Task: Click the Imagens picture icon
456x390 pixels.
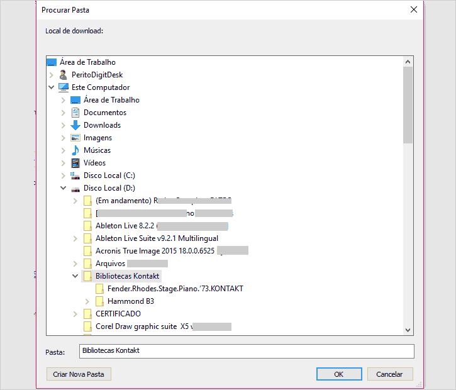Action: (x=75, y=138)
